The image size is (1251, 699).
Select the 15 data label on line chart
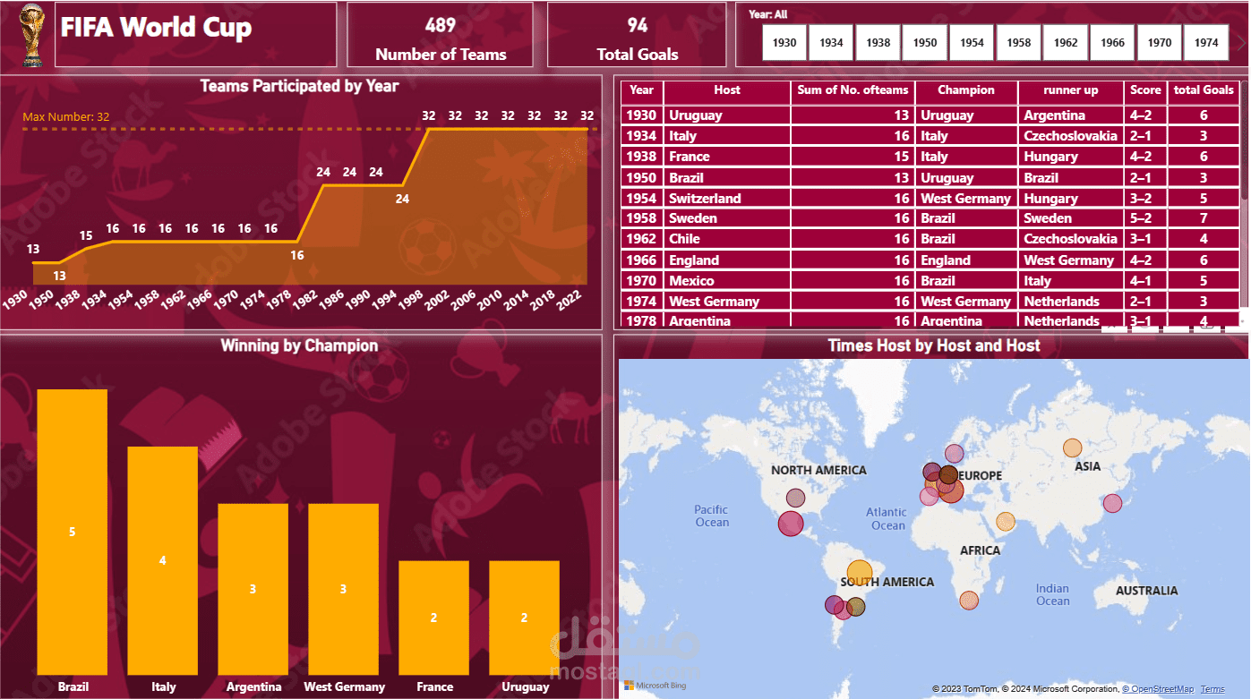pyautogui.click(x=86, y=236)
